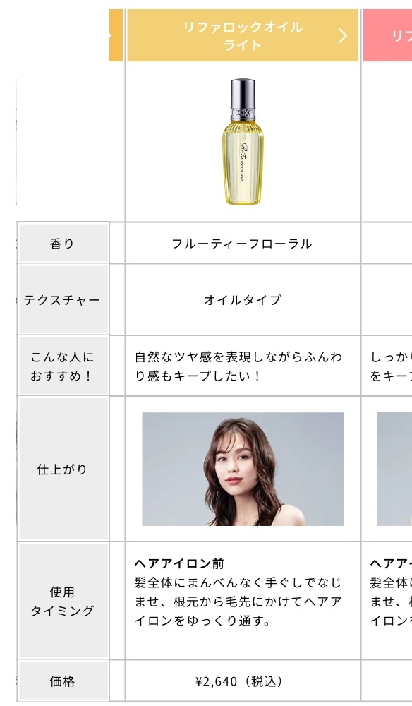Screen dimensions: 412x706
Task: Click the partially visible second finish photo
Action: coord(394,469)
